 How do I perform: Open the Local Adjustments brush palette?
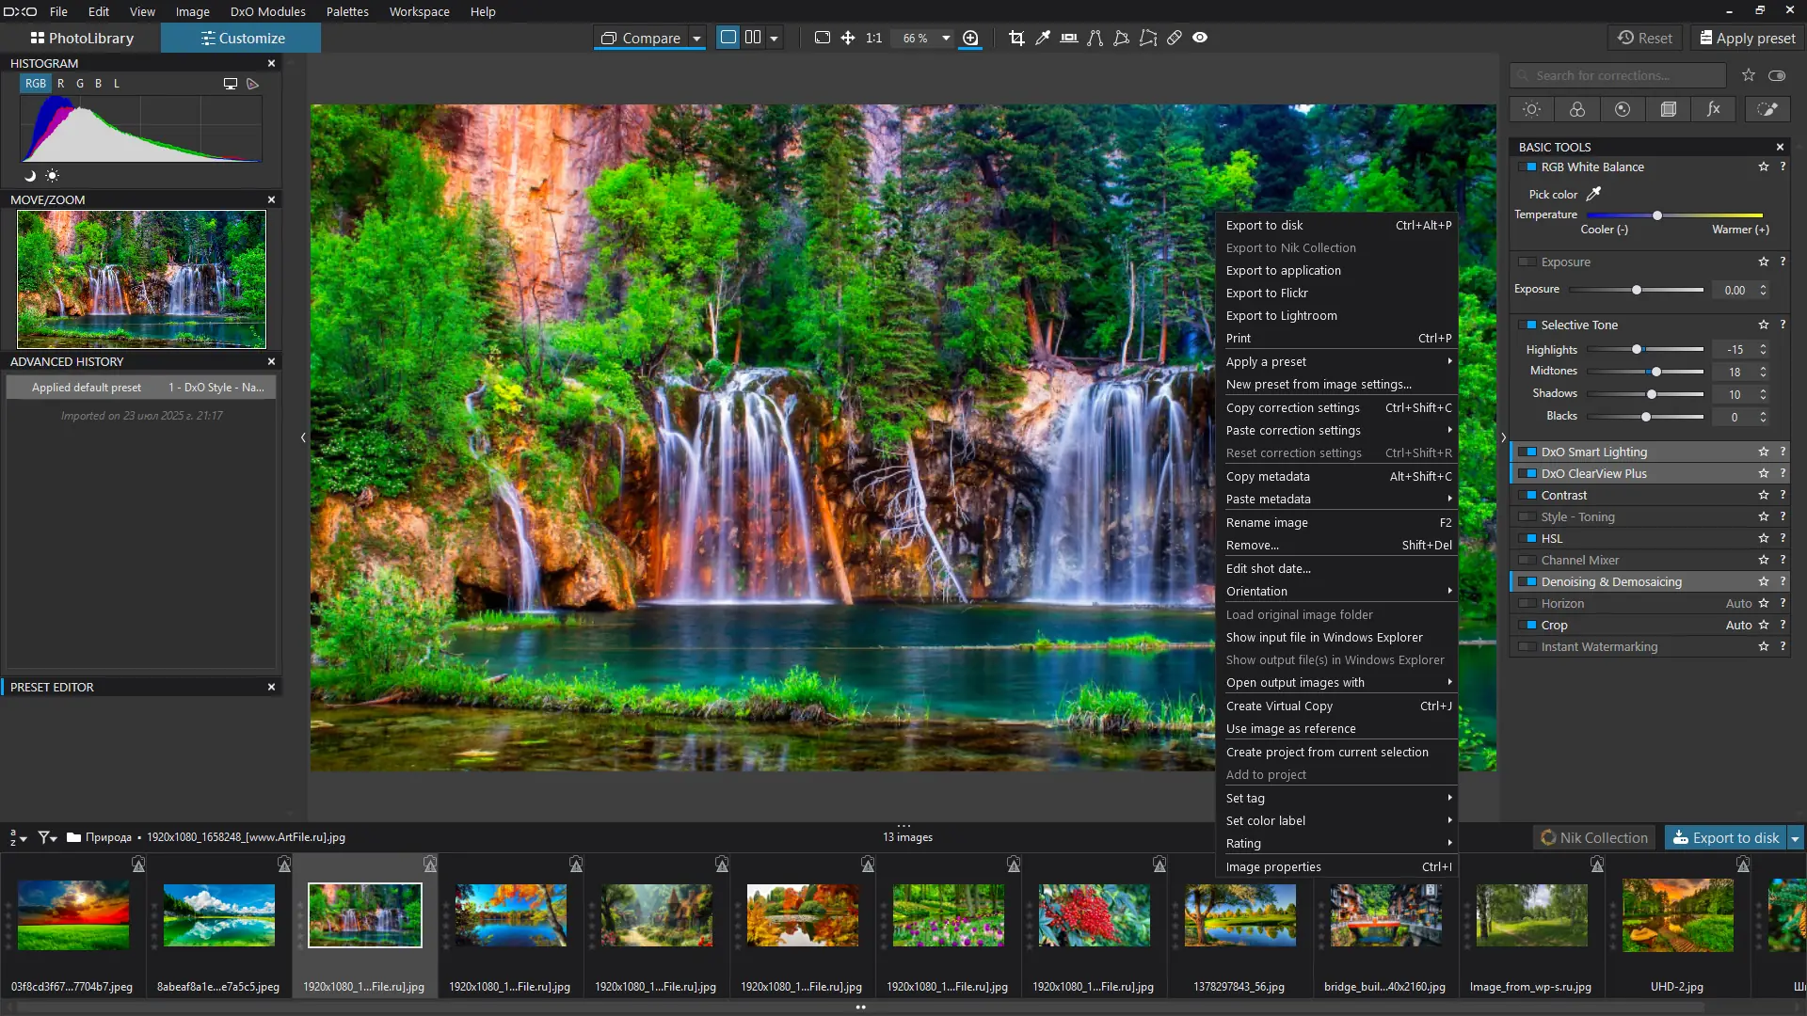[x=1767, y=109]
